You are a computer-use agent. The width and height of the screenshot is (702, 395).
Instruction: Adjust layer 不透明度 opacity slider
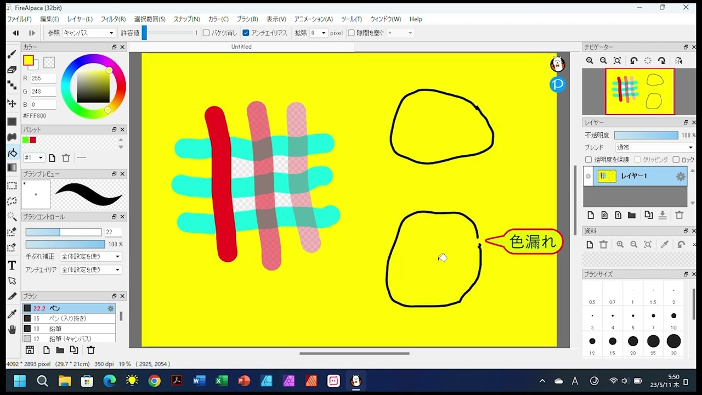646,136
